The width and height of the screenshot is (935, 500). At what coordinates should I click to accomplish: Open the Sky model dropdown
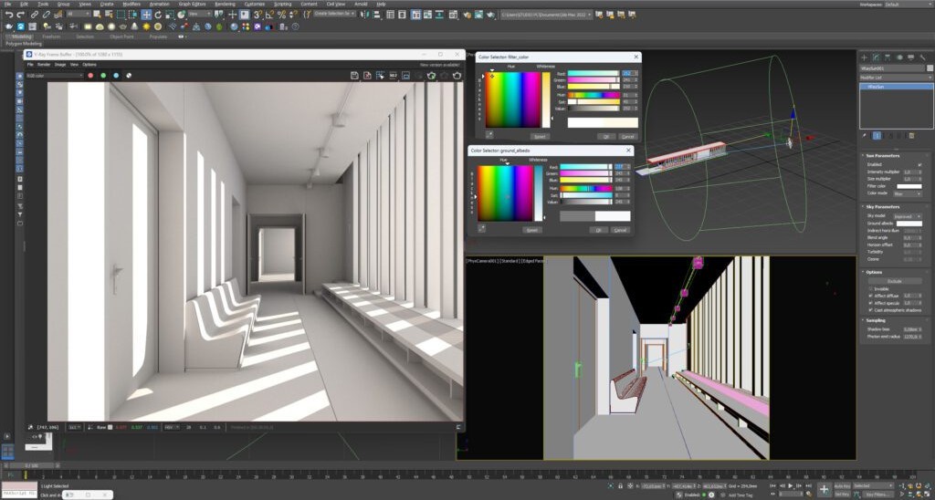[907, 216]
